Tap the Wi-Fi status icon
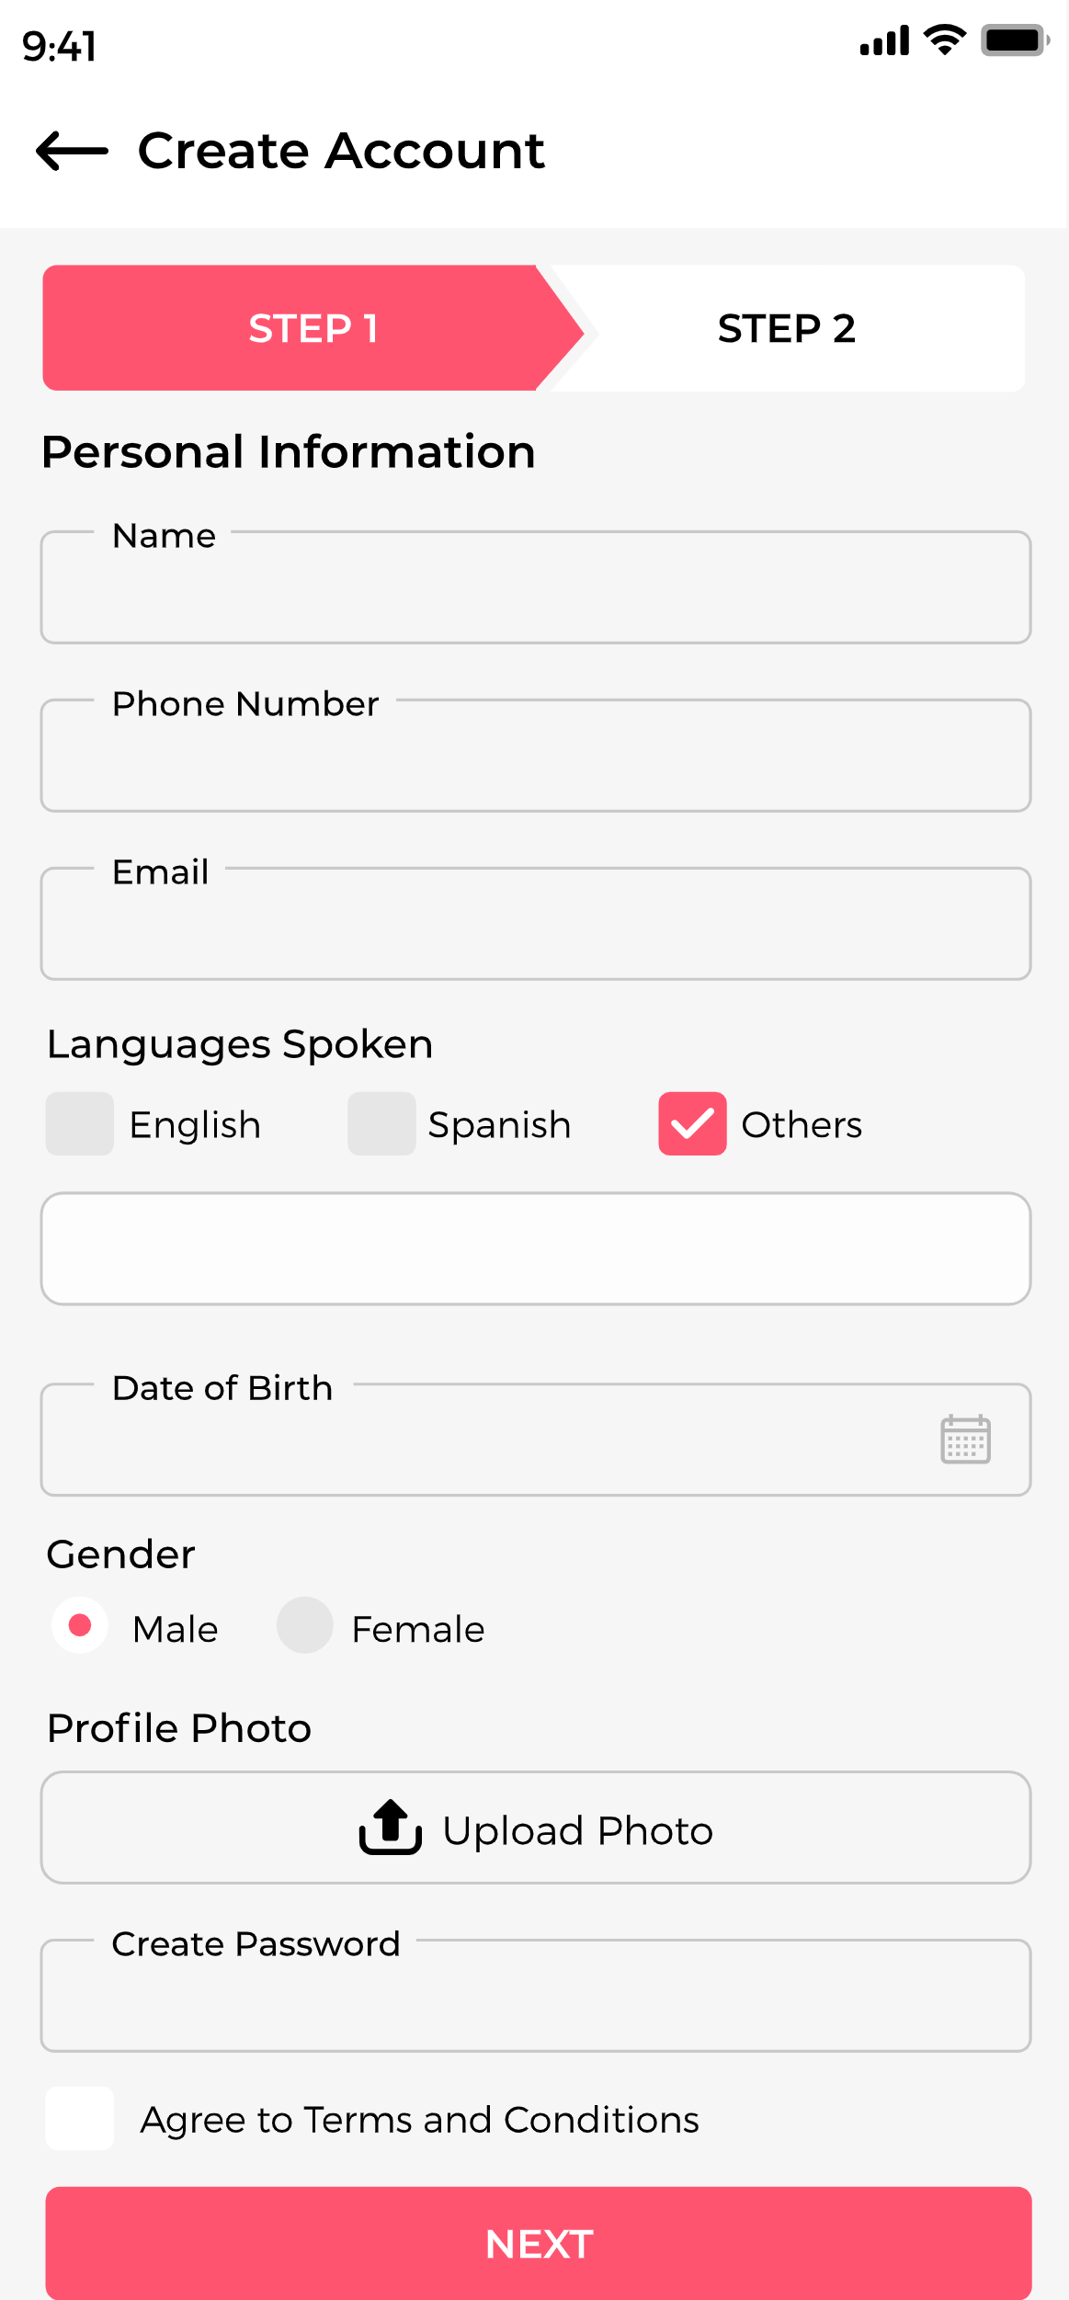The width and height of the screenshot is (1069, 2300). tap(944, 40)
